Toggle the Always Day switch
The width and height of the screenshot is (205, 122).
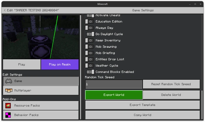(89, 28)
